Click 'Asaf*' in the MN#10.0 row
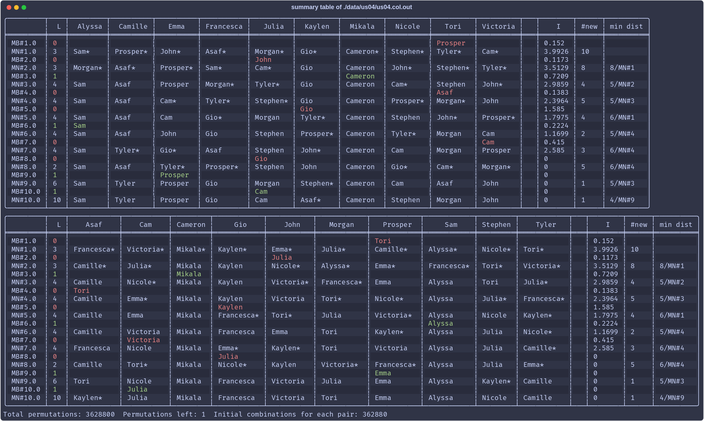The width and height of the screenshot is (704, 421). [310, 200]
